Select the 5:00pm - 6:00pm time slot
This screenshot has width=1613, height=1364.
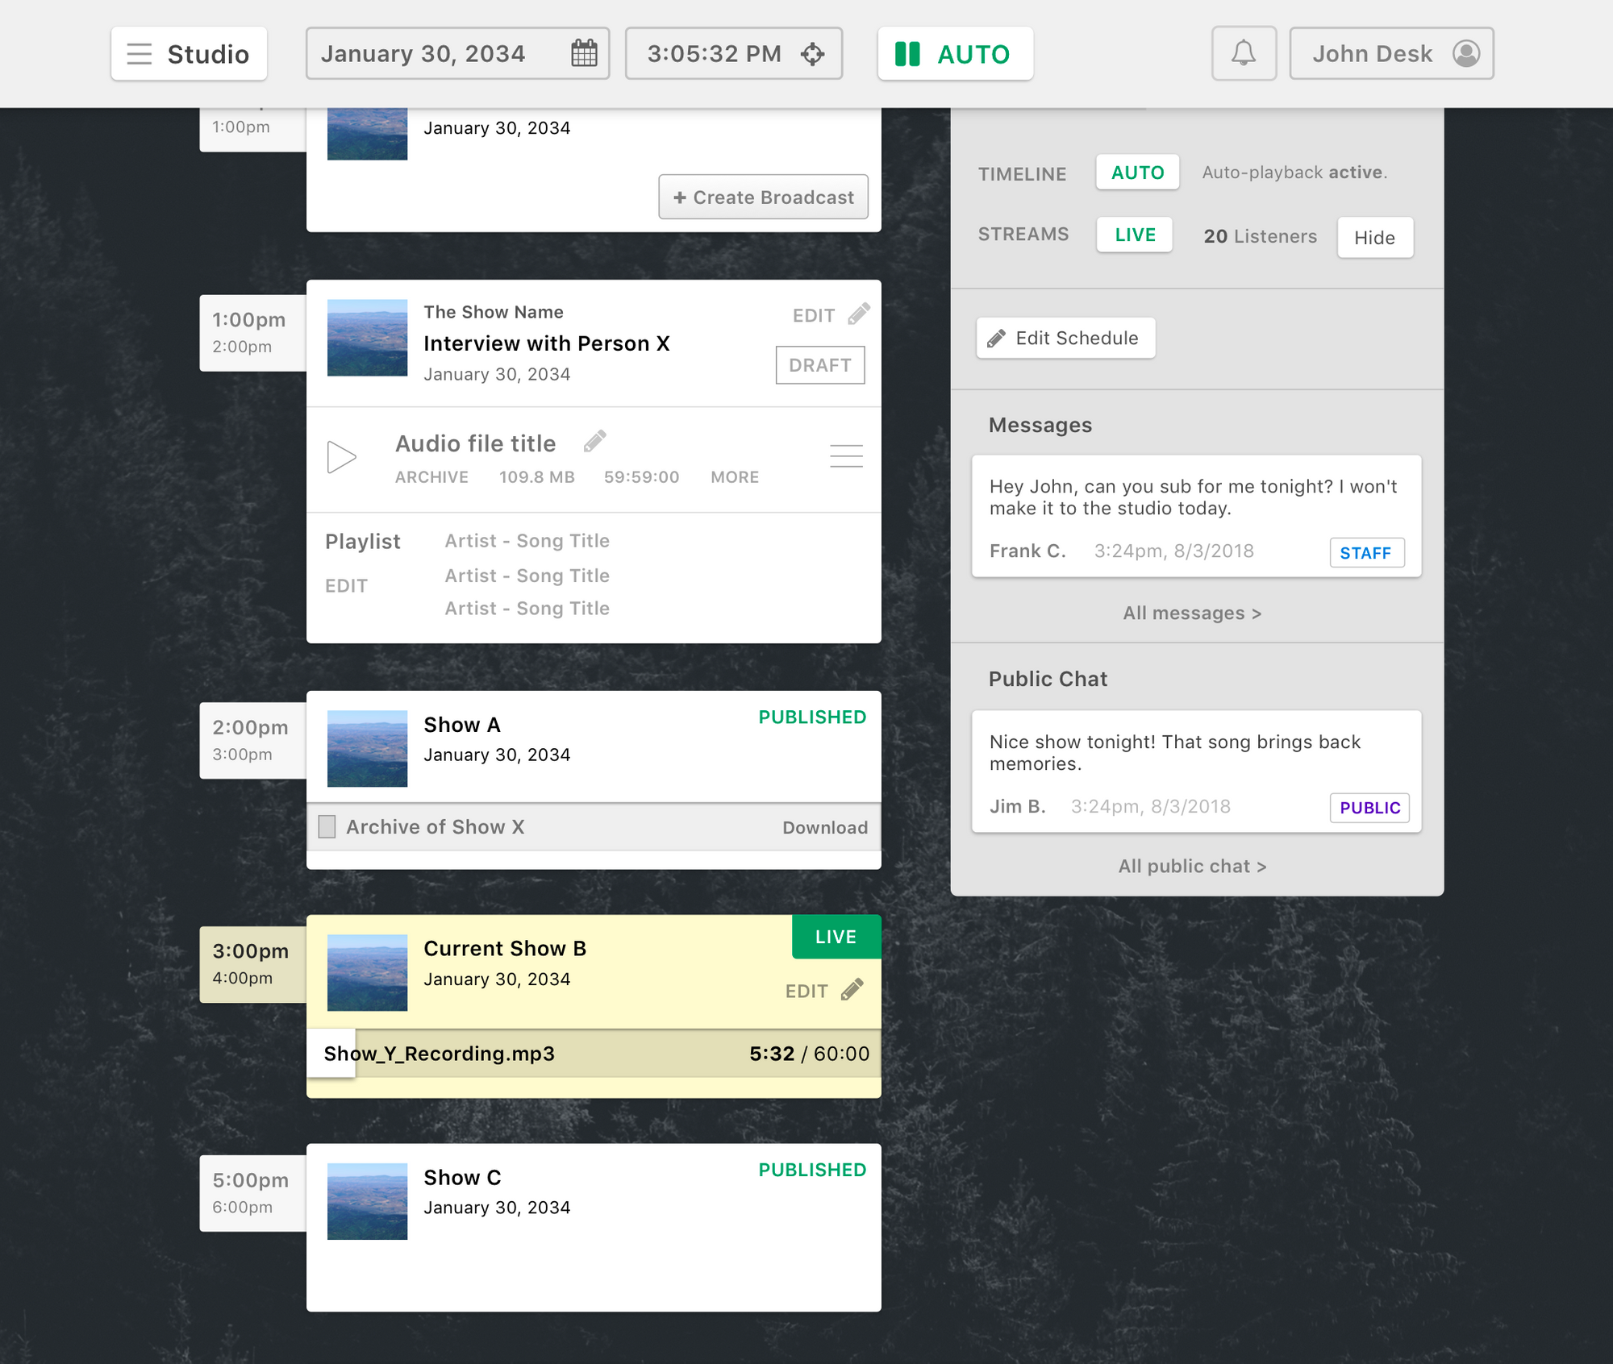tap(253, 1194)
